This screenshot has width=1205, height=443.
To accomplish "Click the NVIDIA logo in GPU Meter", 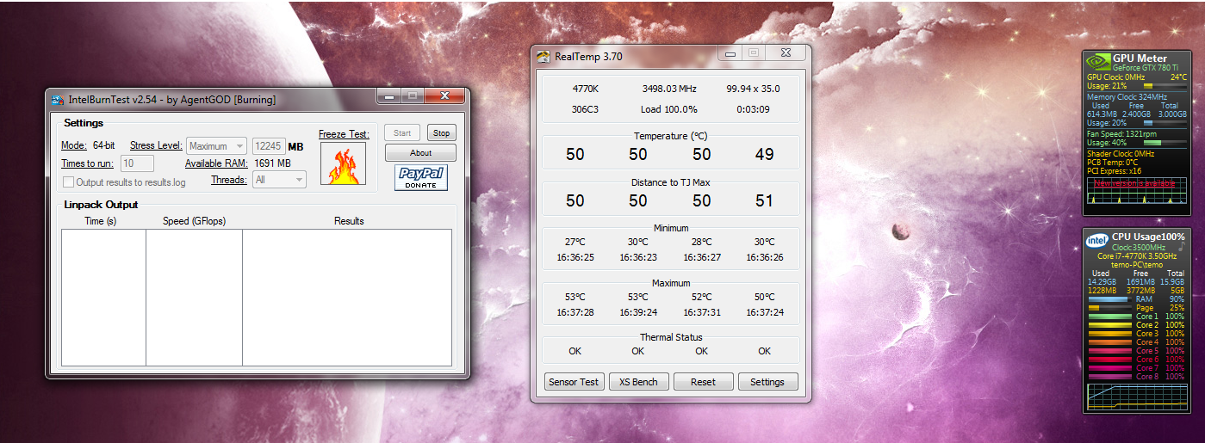I will pyautogui.click(x=1097, y=61).
